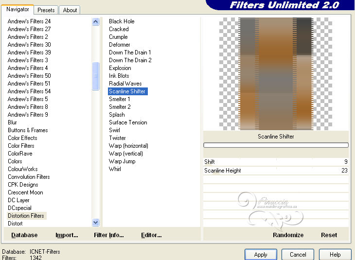Choose the Smelter 2 filter
Image resolution: width=355 pixels, height=260 pixels.
[x=120, y=107]
